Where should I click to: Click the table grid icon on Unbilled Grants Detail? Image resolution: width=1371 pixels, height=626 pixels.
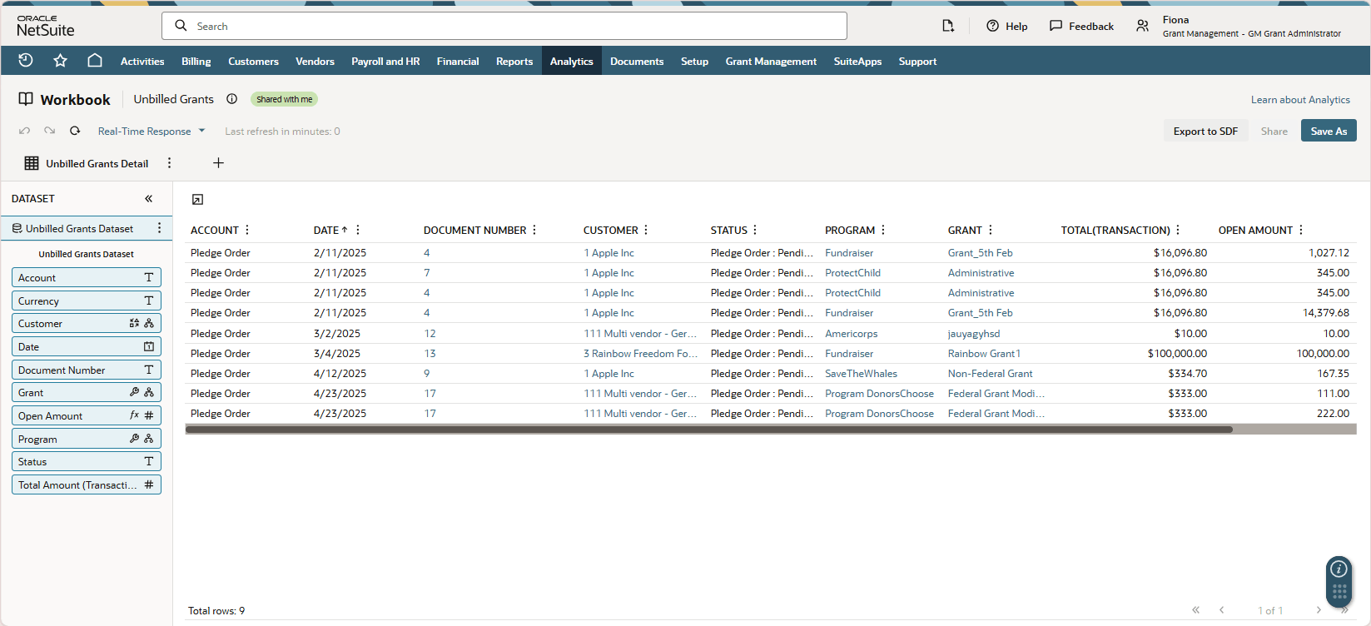32,163
